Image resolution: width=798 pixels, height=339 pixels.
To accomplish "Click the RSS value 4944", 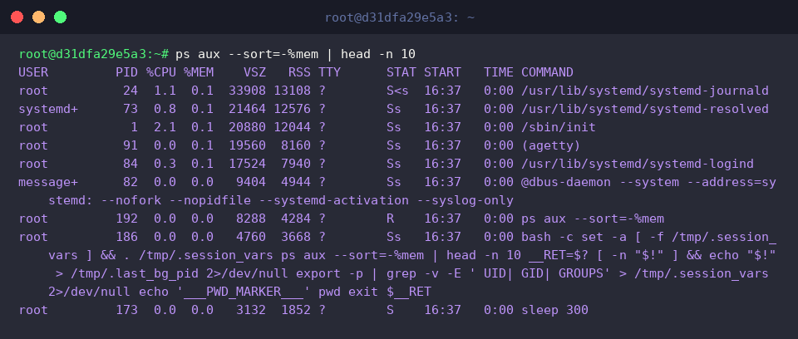I will coord(296,182).
